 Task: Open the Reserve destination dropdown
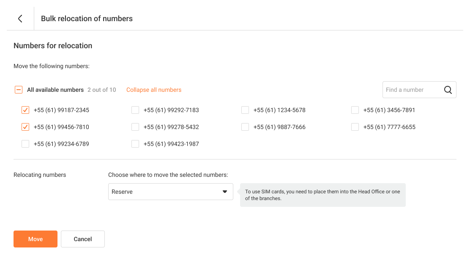pos(171,192)
